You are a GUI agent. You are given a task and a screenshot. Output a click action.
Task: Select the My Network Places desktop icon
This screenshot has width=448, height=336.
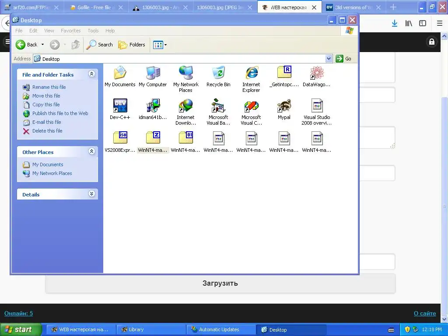(x=185, y=79)
